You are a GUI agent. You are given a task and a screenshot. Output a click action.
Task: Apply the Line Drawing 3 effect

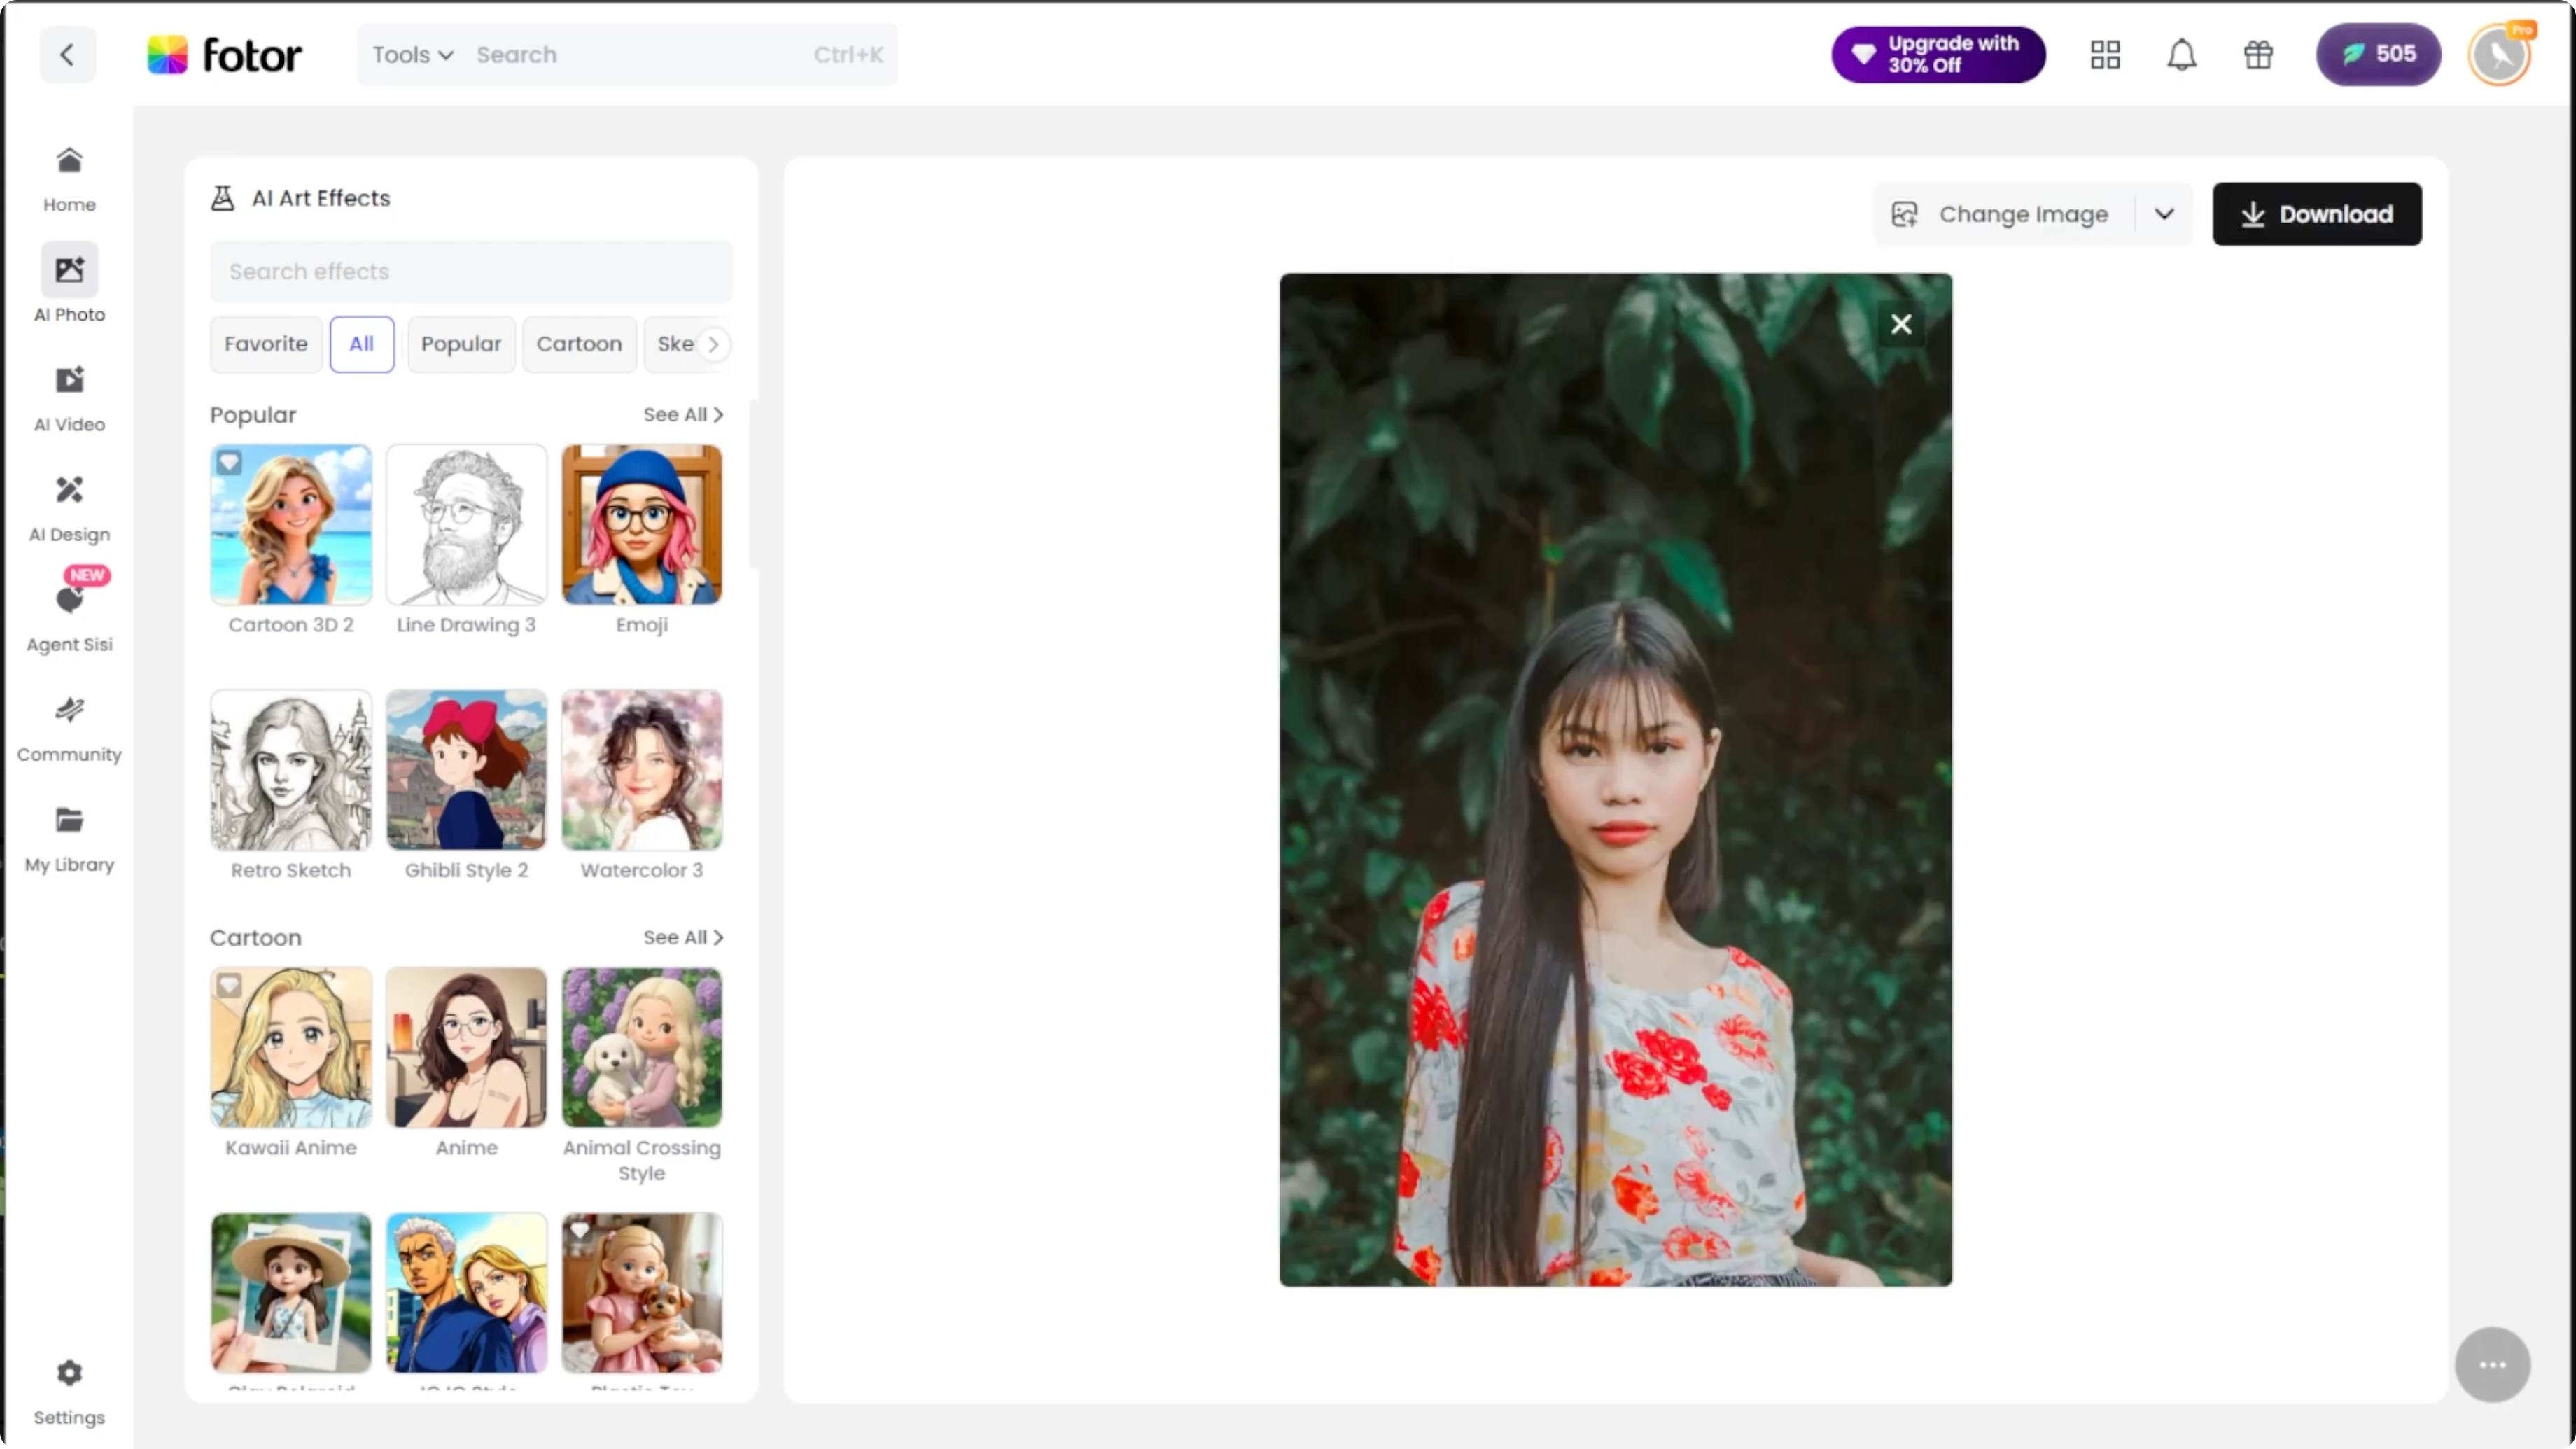click(466, 525)
